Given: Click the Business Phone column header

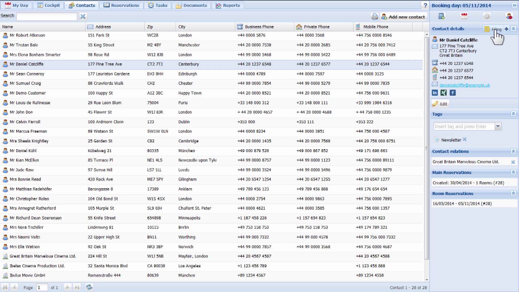Looking at the screenshot, I should [264, 27].
